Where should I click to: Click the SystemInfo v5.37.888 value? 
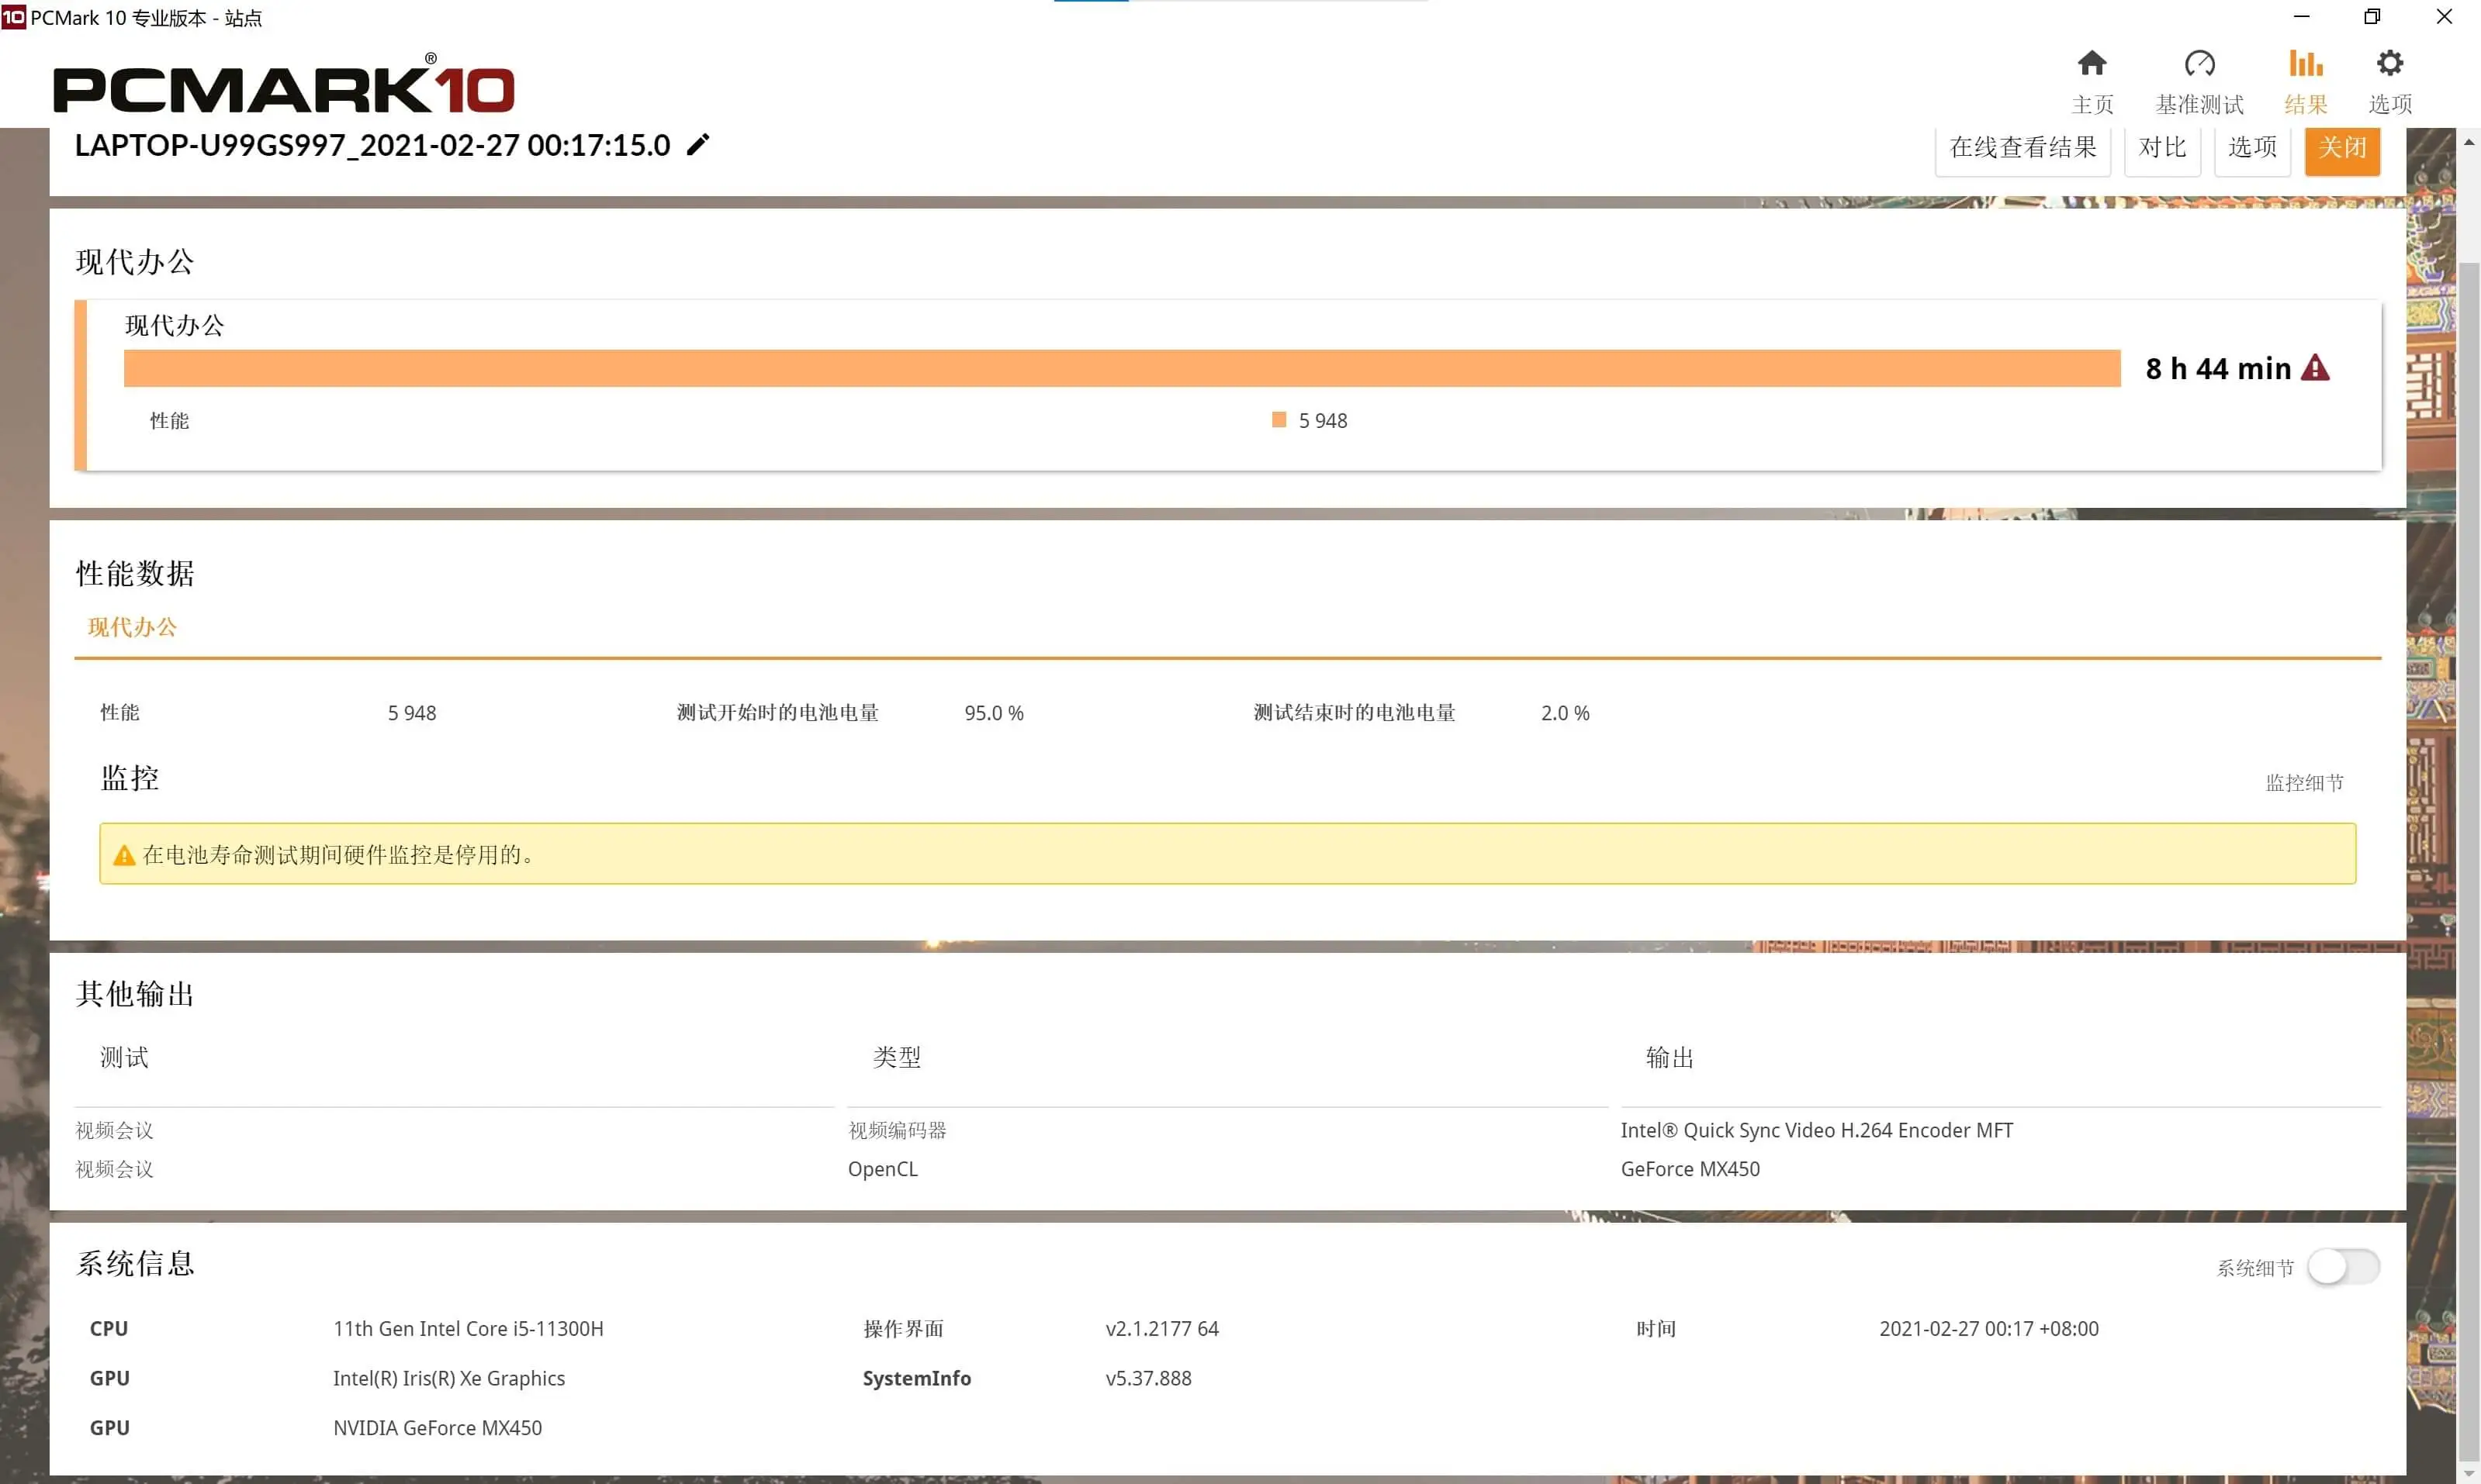coord(1148,1378)
